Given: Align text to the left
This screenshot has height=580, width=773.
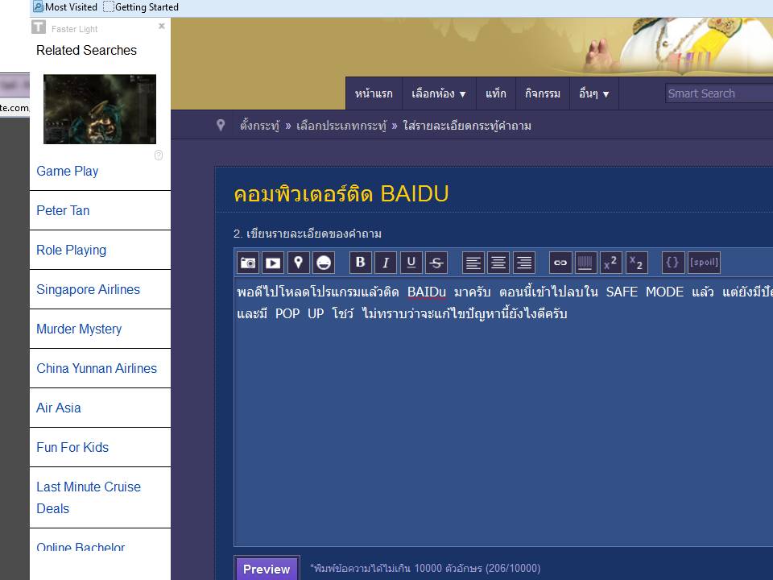Looking at the screenshot, I should tap(473, 263).
